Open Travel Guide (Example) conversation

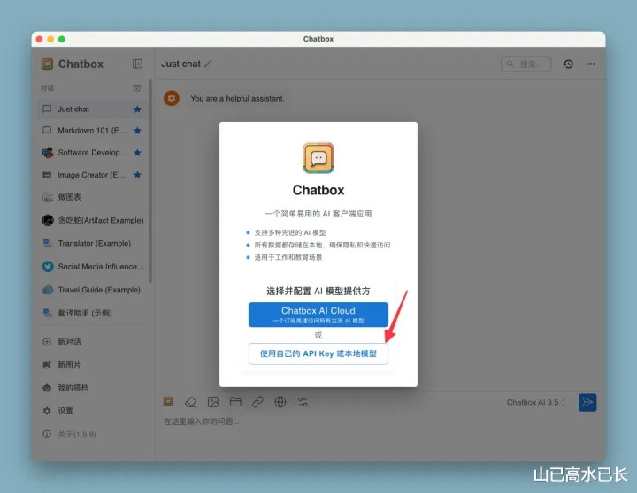tap(92, 290)
